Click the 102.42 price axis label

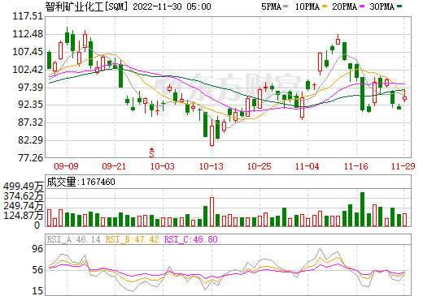coord(28,70)
